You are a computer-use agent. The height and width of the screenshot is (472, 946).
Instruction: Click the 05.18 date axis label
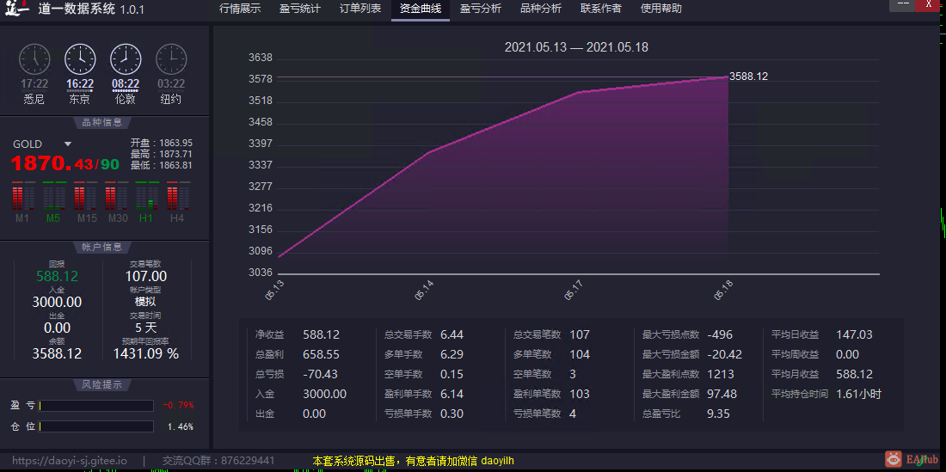[722, 290]
